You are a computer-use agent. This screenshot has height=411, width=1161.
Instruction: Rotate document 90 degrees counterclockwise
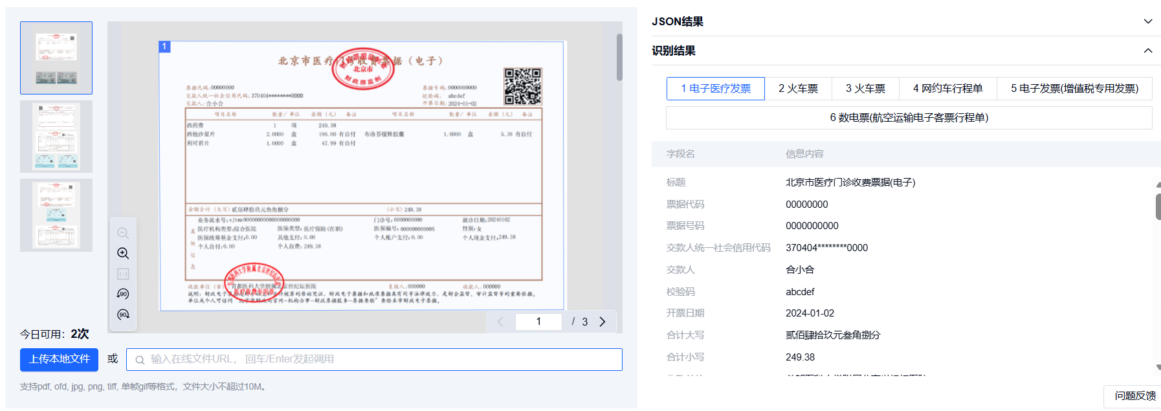coord(123,294)
